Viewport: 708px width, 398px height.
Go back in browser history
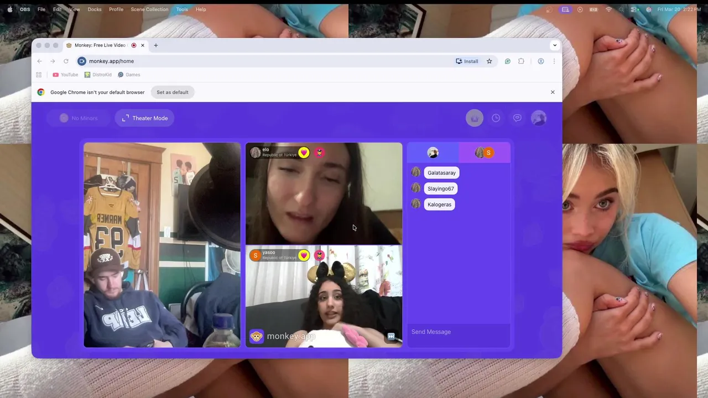[39, 61]
